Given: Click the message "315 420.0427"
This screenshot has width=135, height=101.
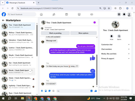Looking at the screenshot, I should (x=51, y=84).
